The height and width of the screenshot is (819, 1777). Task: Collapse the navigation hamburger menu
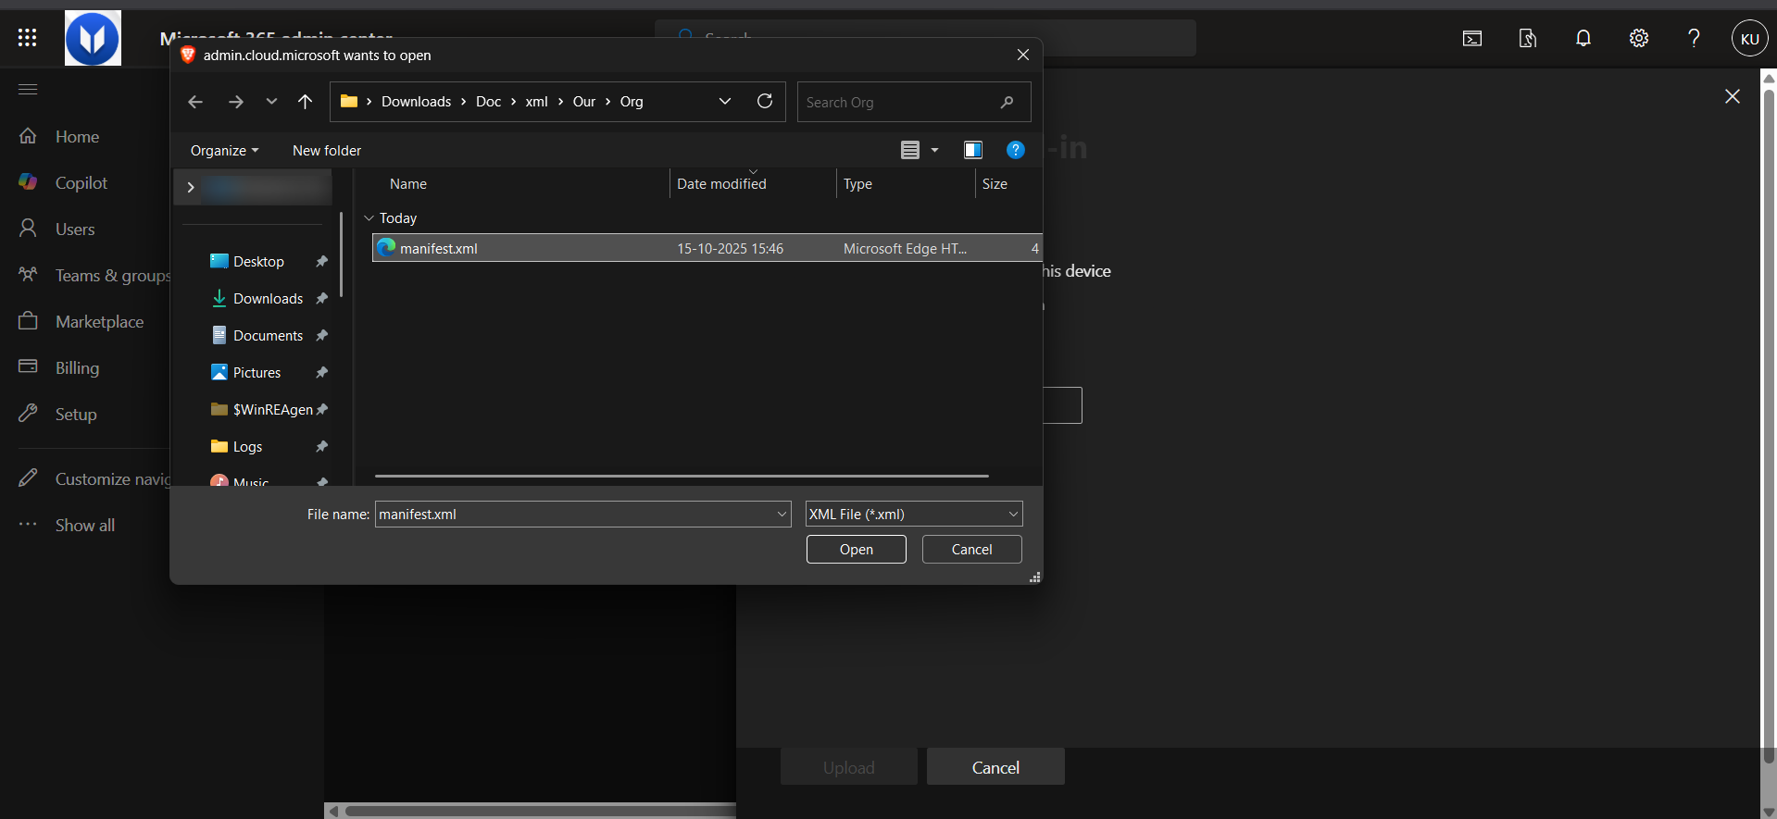point(28,90)
